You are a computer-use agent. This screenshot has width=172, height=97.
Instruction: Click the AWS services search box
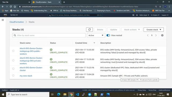point(75,15)
